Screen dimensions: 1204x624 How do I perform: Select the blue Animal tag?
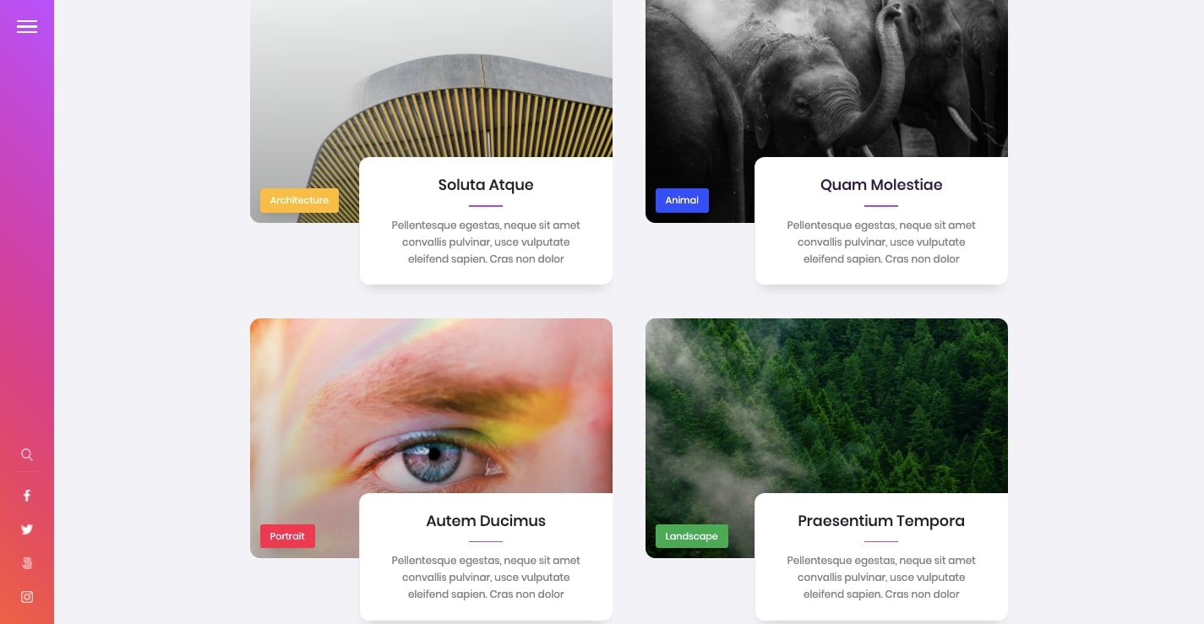682,200
